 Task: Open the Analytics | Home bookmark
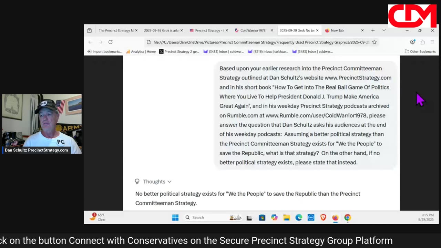coord(141,52)
